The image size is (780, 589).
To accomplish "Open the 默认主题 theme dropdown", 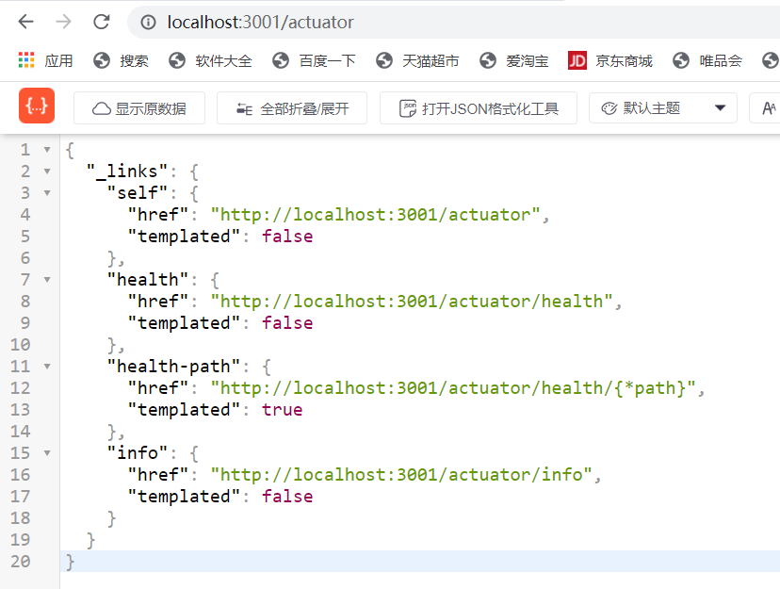I will [x=663, y=107].
